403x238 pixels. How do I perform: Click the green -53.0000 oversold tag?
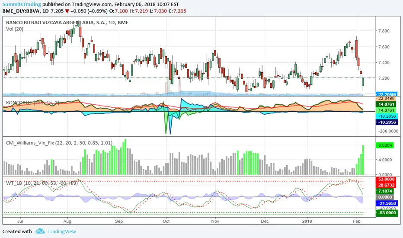(x=386, y=213)
